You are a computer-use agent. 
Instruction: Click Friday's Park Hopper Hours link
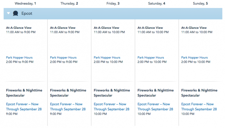107,58
